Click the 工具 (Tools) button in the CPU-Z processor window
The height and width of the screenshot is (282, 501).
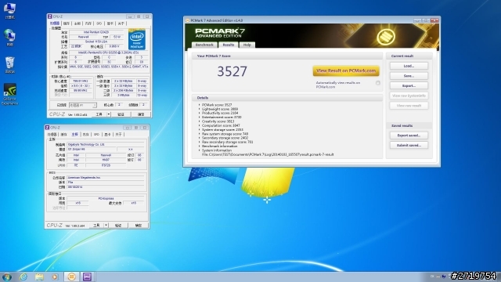point(99,114)
